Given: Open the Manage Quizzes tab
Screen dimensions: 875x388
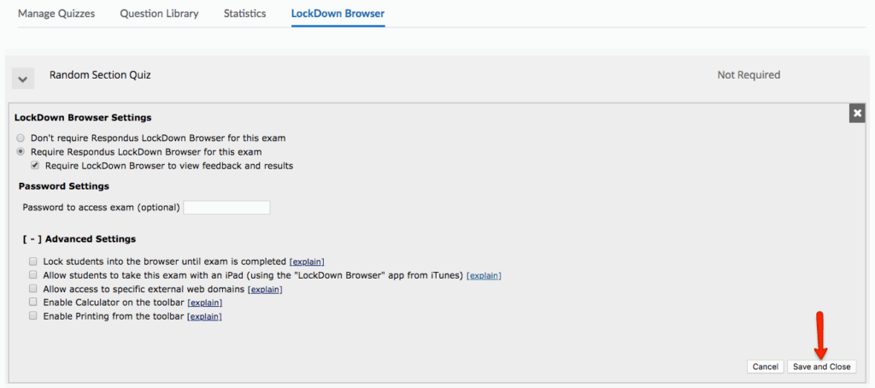Looking at the screenshot, I should pyautogui.click(x=56, y=14).
